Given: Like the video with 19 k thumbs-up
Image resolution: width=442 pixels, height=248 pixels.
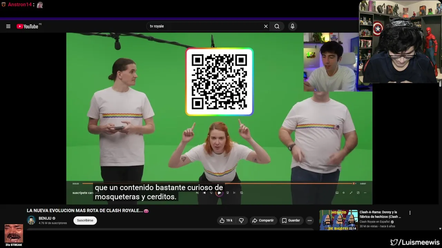Looking at the screenshot, I should pyautogui.click(x=226, y=220).
